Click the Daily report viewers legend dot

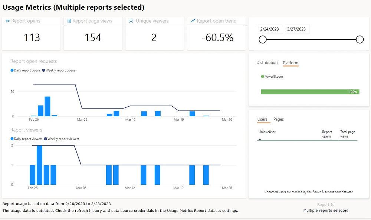point(12,139)
